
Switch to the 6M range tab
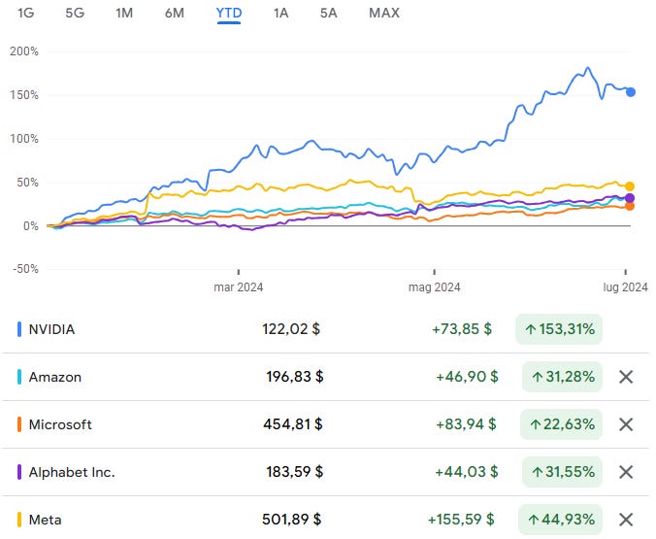coord(175,13)
